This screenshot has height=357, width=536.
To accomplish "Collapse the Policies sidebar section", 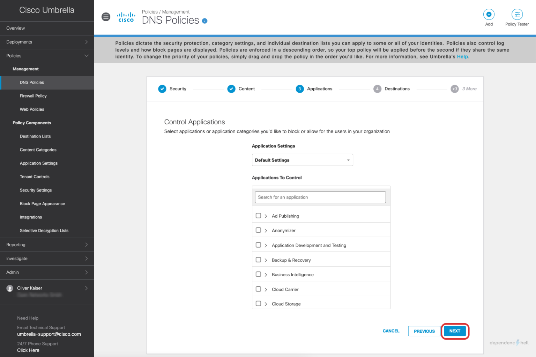I will [87, 55].
